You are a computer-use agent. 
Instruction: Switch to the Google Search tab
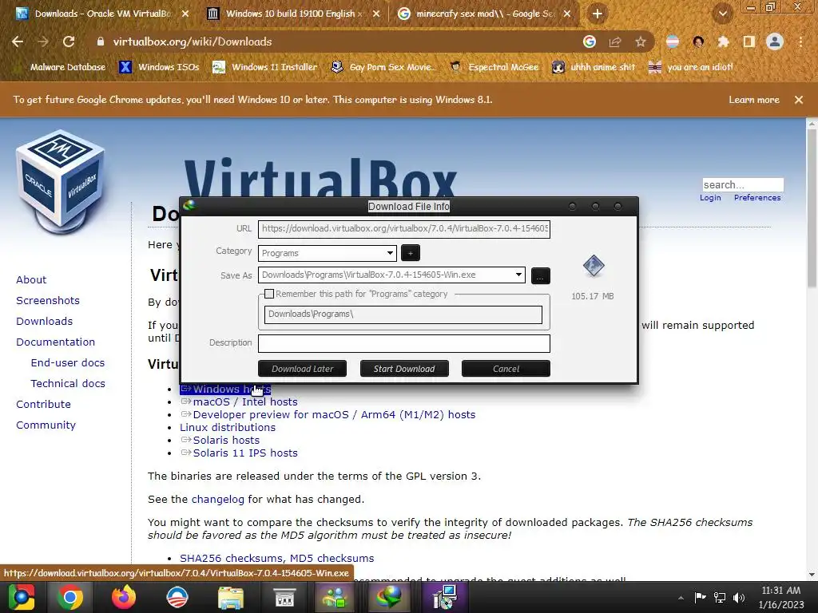tap(484, 14)
